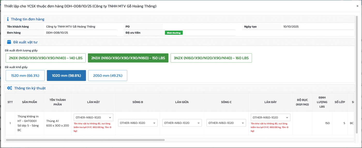This screenshot has height=148, width=362.
Task: Click the Định lượng LBS value 150
Action: click(327, 123)
